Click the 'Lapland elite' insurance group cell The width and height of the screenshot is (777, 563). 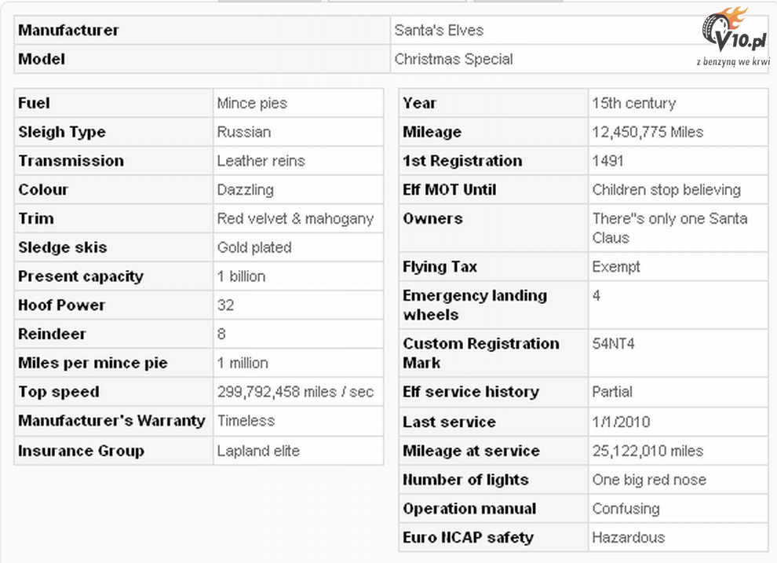pyautogui.click(x=258, y=451)
